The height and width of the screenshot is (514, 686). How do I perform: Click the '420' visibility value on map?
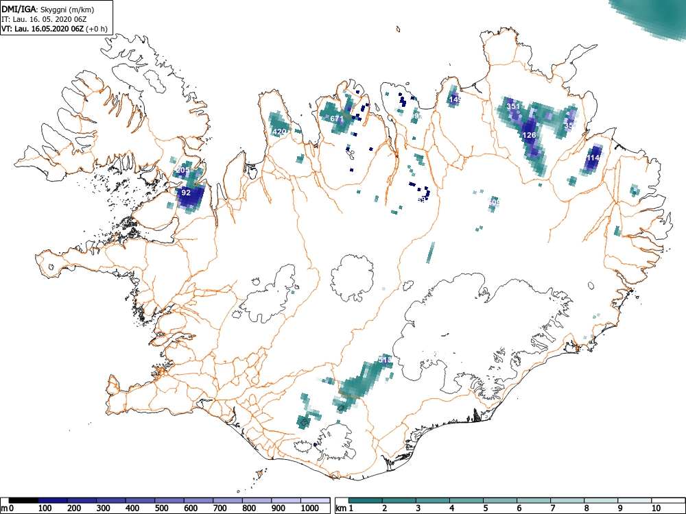click(279, 132)
